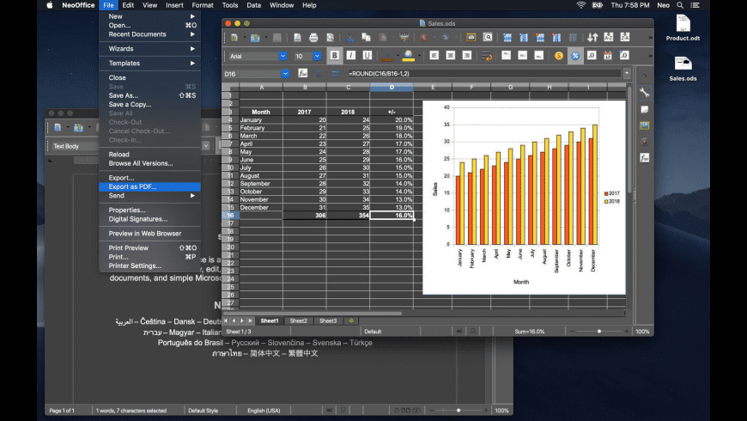
Task: Expand the formula bar arrow
Action: tap(627, 73)
